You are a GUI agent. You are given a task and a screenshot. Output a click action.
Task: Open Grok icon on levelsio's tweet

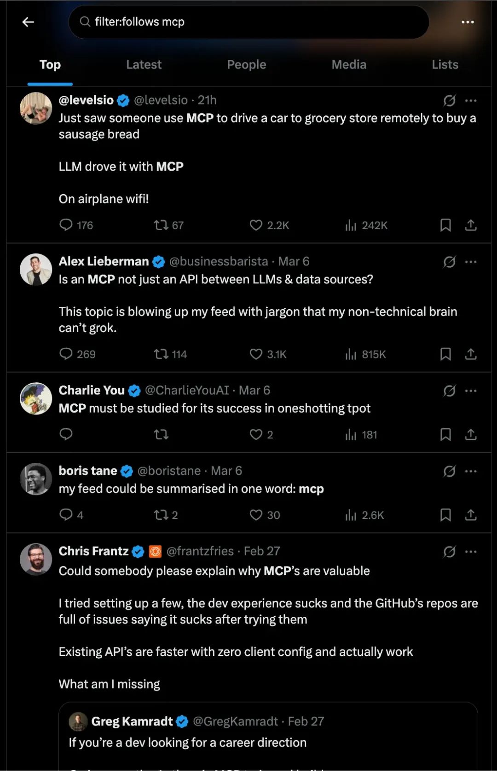click(x=449, y=100)
